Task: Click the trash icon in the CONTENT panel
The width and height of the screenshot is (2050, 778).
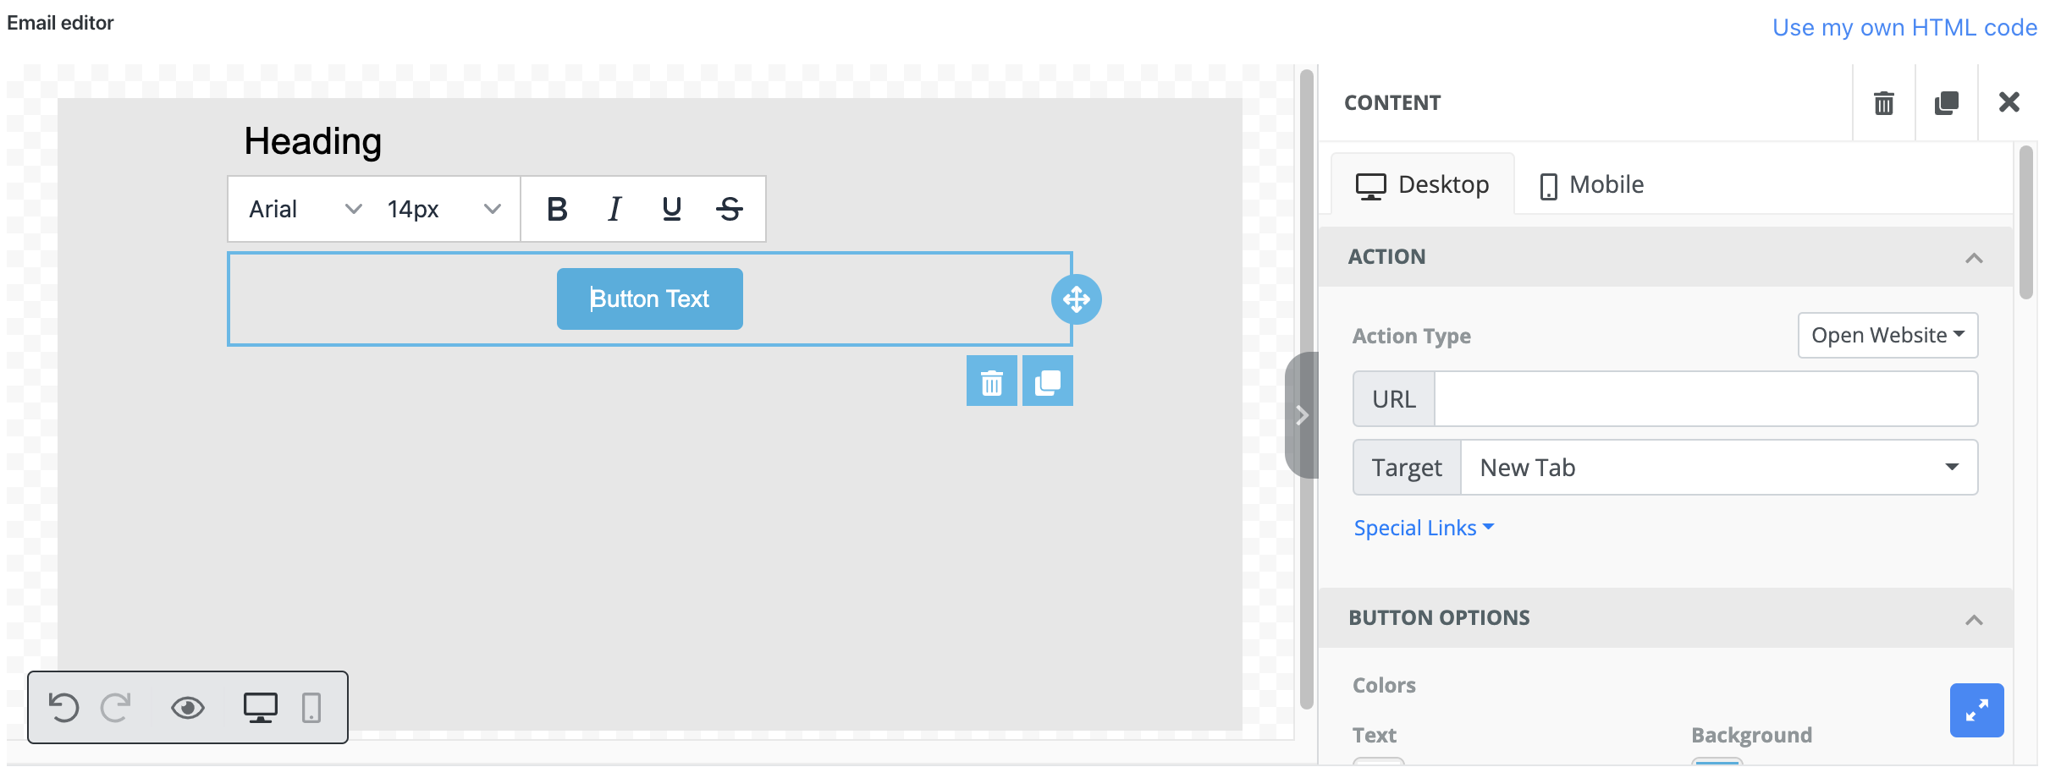Action: click(1883, 102)
